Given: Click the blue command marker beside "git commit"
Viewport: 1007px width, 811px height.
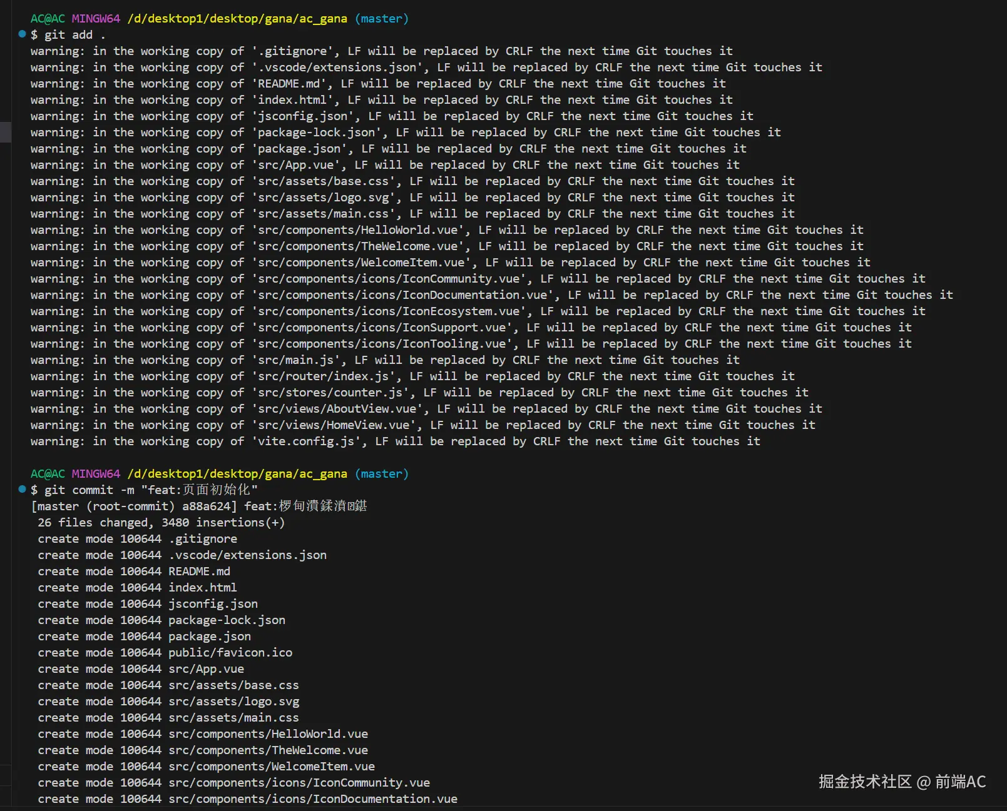Looking at the screenshot, I should click(x=22, y=489).
